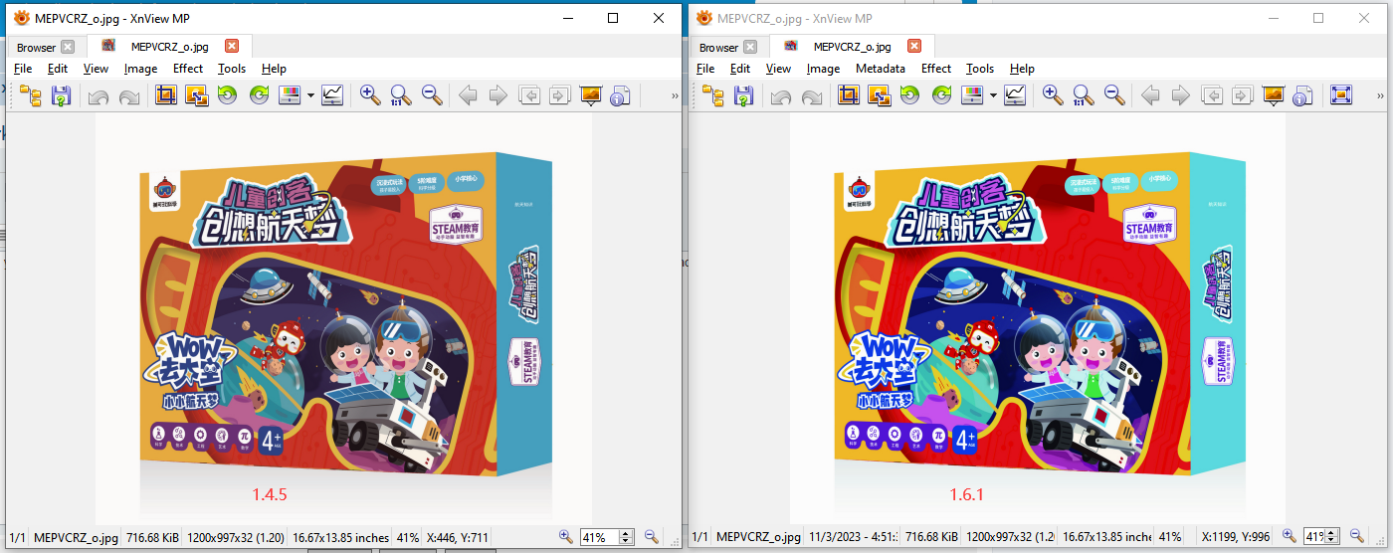This screenshot has width=1393, height=553.
Task: Rotate image clockwise in right window
Action: (941, 95)
